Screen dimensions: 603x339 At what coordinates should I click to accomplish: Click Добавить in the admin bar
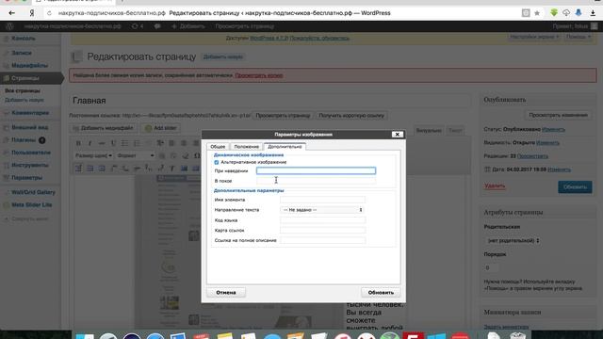tap(188, 26)
